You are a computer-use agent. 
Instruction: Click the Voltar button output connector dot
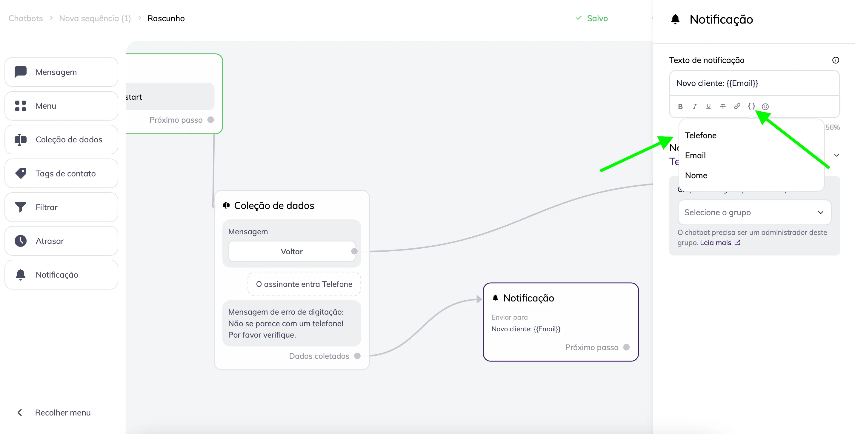pos(354,252)
